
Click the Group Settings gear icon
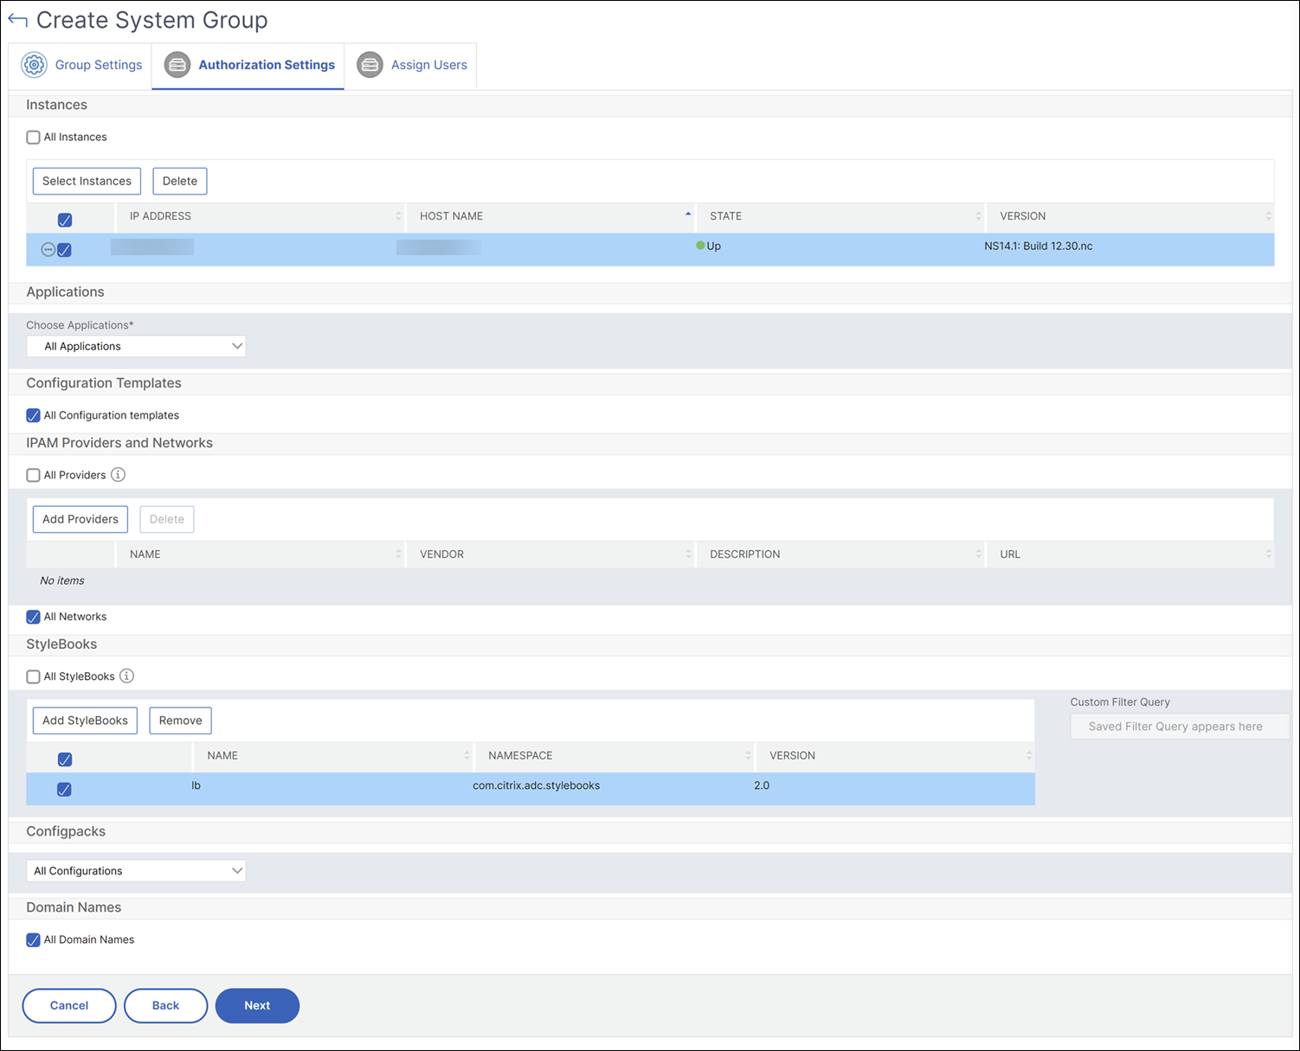pyautogui.click(x=34, y=65)
